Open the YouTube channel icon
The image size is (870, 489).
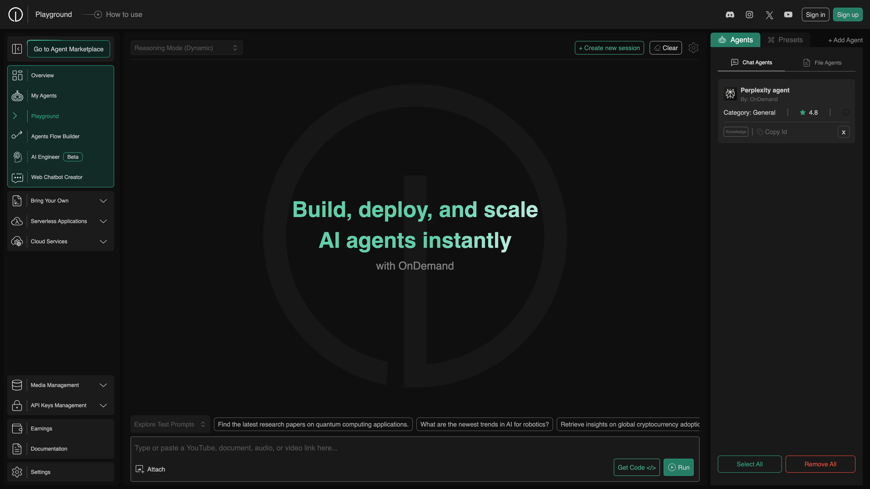(788, 14)
